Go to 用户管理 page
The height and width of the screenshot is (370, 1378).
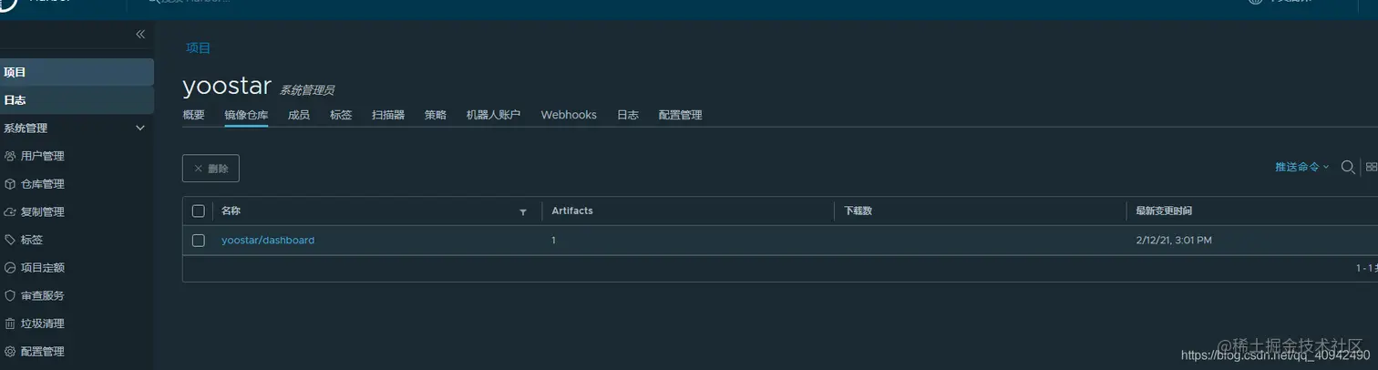click(x=43, y=156)
